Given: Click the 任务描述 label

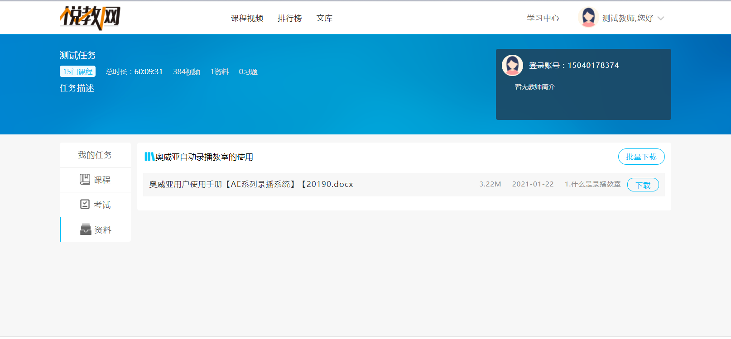Looking at the screenshot, I should 77,88.
